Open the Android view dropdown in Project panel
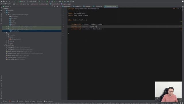 pos(7,6)
